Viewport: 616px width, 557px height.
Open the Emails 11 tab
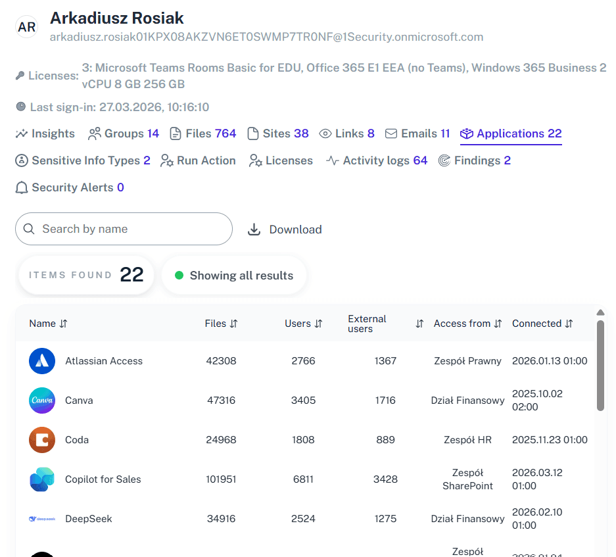click(x=417, y=133)
